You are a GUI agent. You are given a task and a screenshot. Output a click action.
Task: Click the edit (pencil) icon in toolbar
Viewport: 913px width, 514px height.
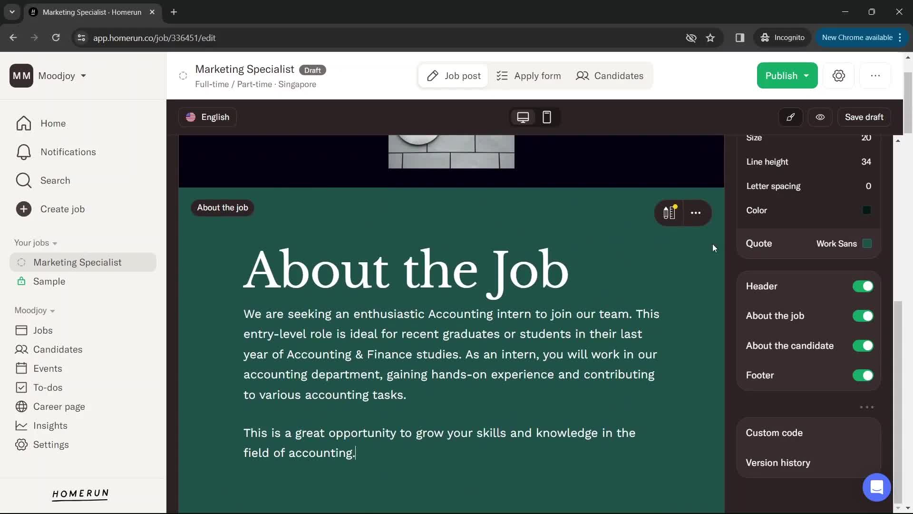coord(791,117)
